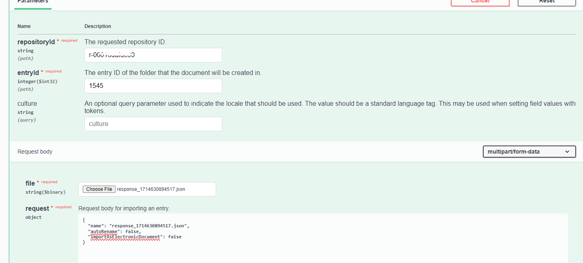Click into the empty culture input

click(153, 124)
